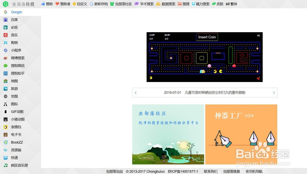Image resolution: width=307 pixels, height=174 pixels.
Task: Open 更新存档 in top bar
Action: [x=99, y=4]
